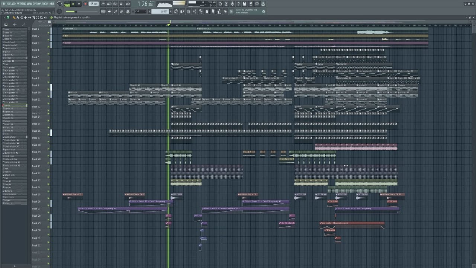Open the Channel rack view icon

pos(189,11)
